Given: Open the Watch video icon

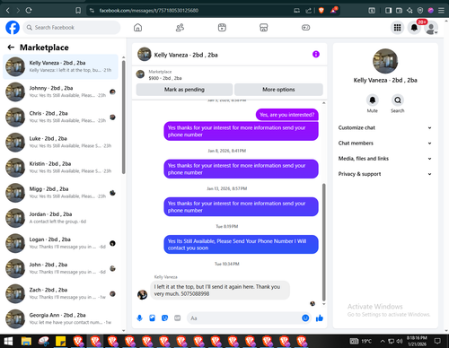Looking at the screenshot, I should pyautogui.click(x=222, y=28).
